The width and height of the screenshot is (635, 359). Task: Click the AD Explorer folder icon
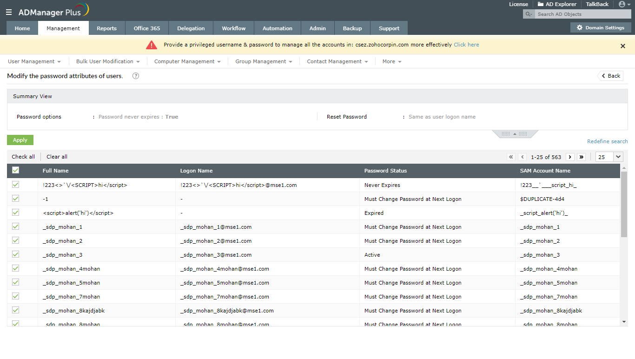(x=541, y=4)
